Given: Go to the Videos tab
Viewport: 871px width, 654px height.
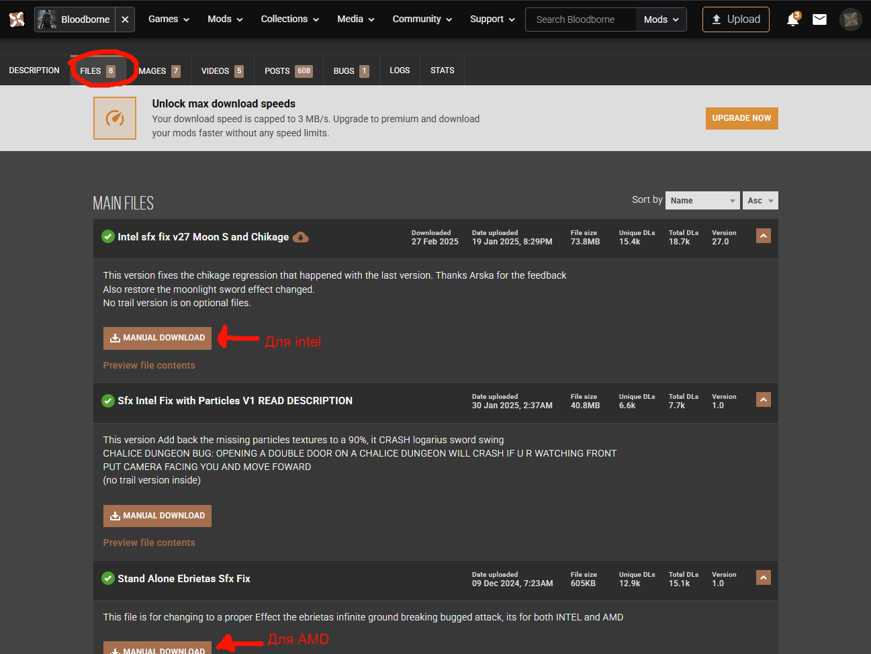Looking at the screenshot, I should (x=222, y=71).
